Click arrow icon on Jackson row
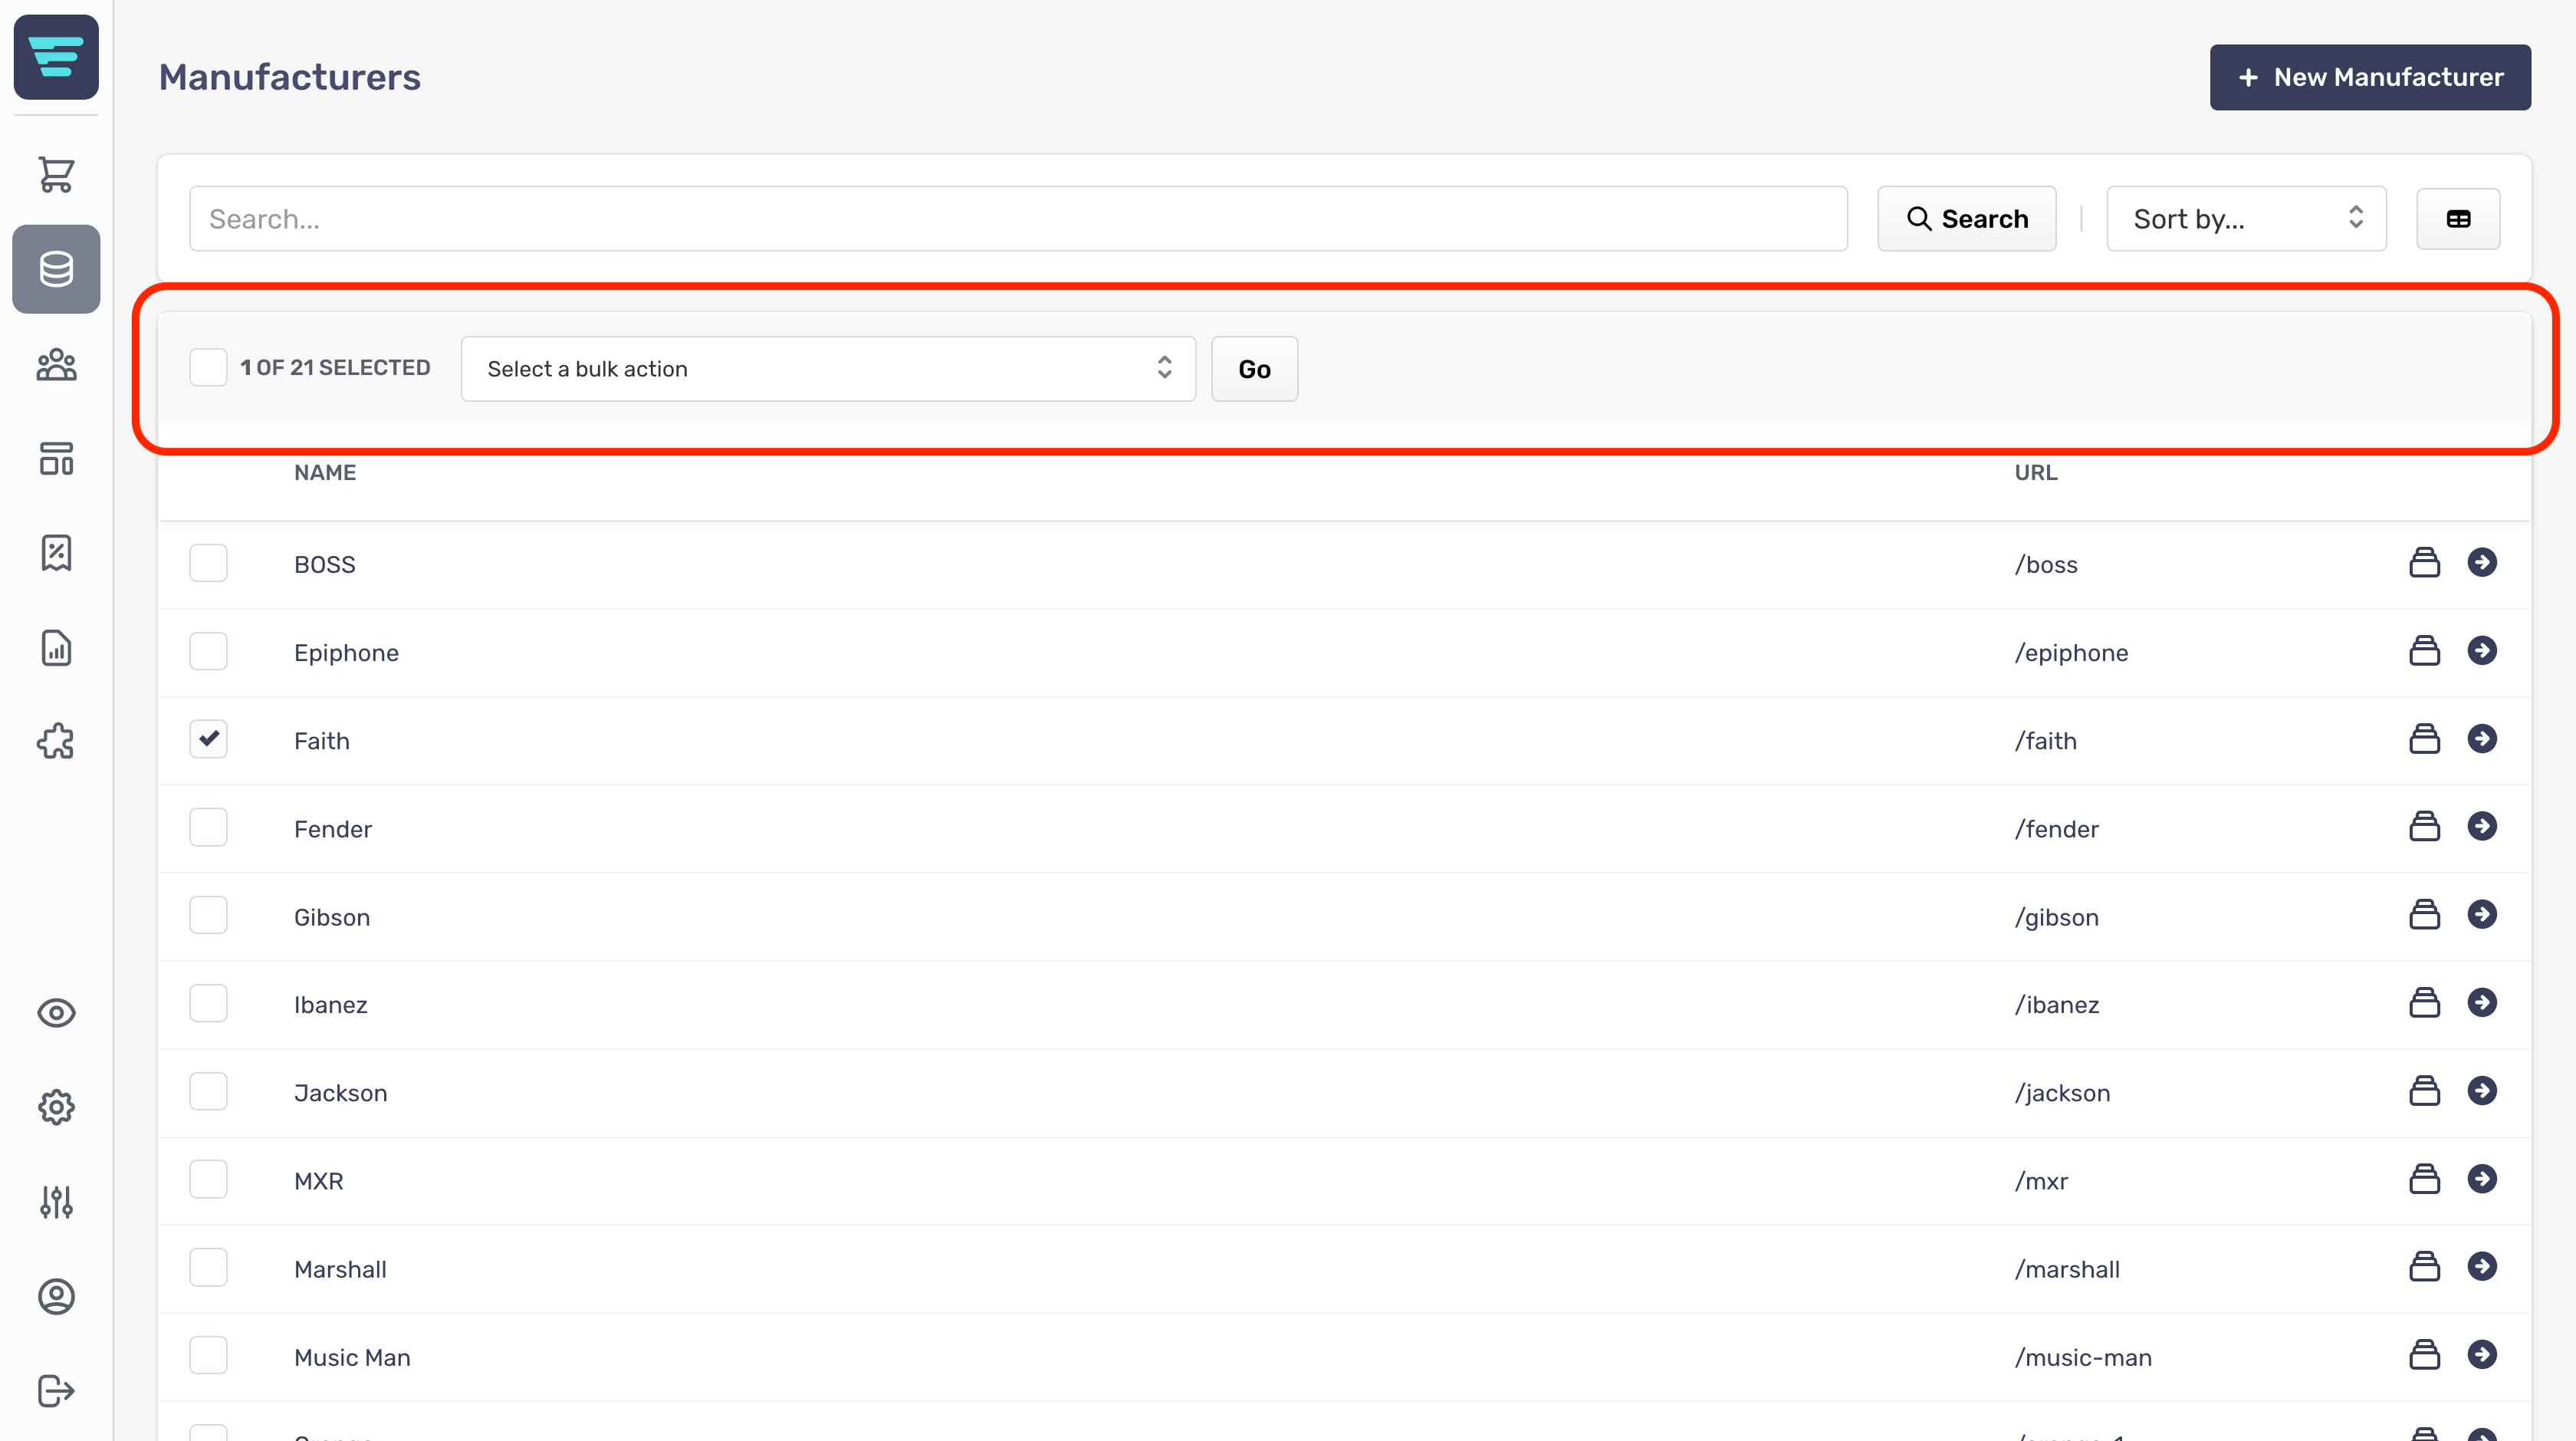Screen dimensions: 2576x1441 coord(2482,1091)
